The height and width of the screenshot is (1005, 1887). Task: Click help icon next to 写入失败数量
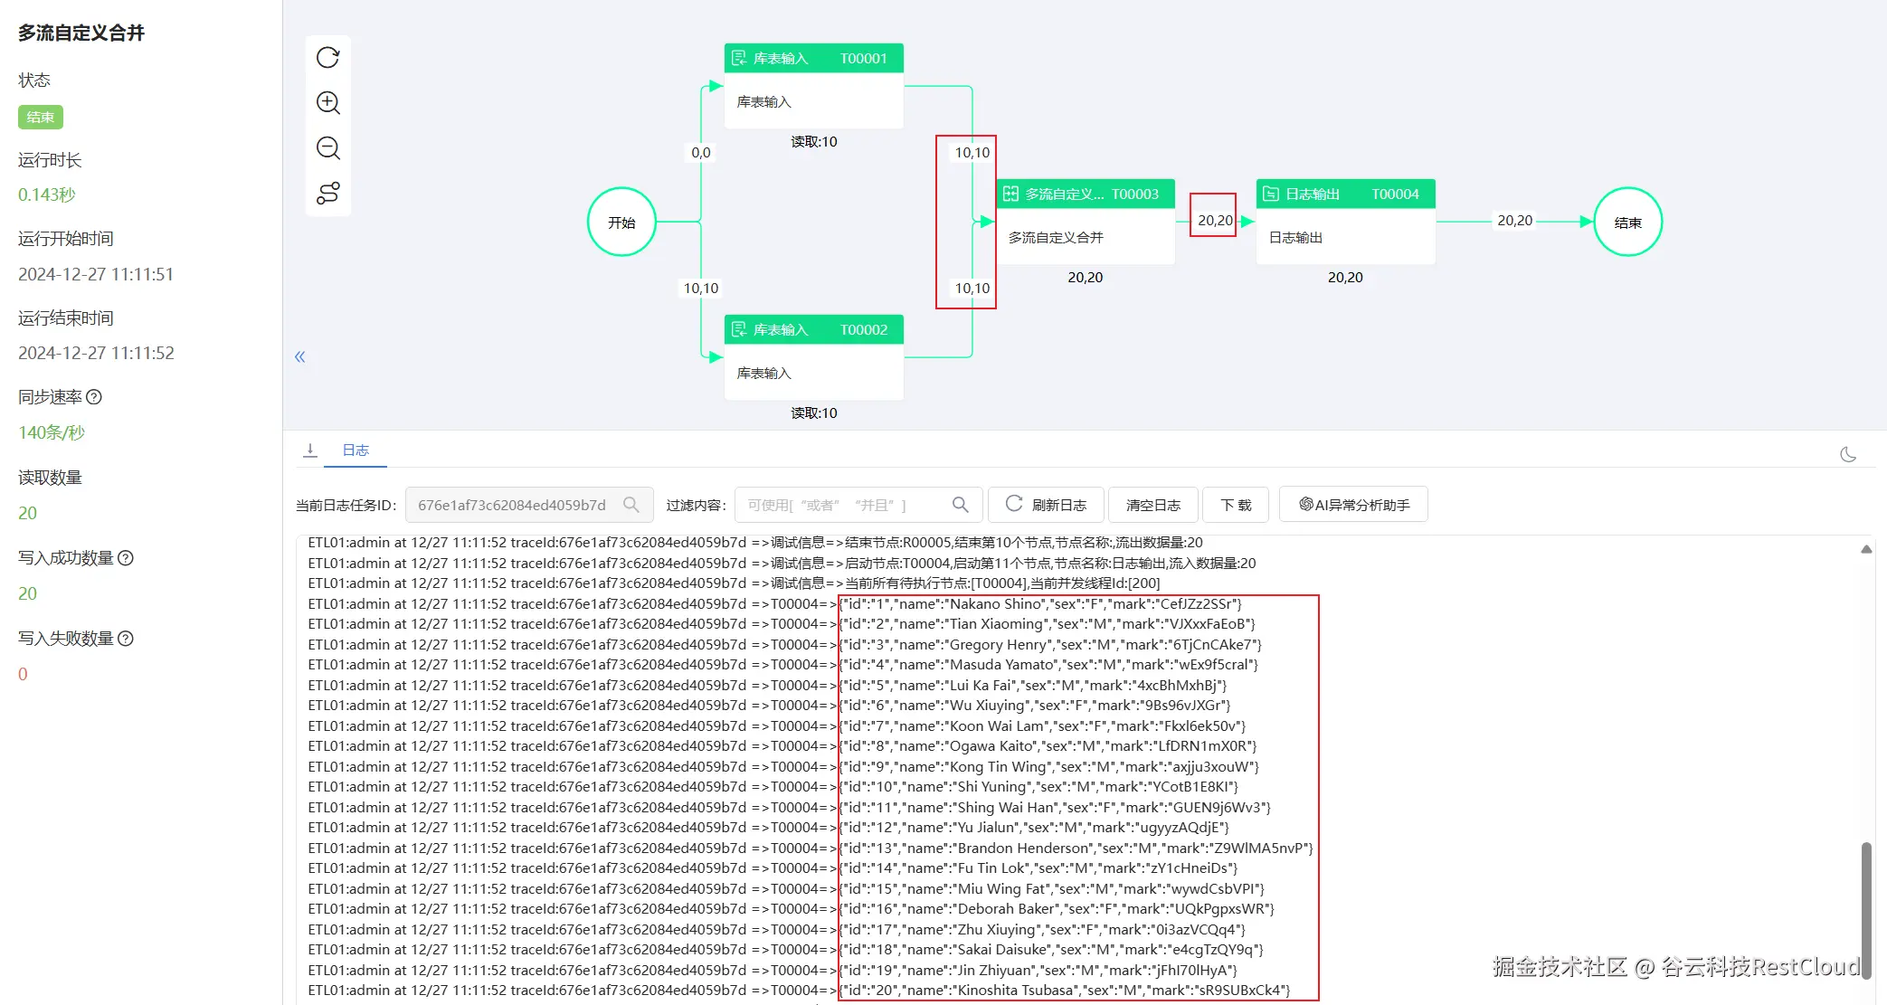pos(126,639)
